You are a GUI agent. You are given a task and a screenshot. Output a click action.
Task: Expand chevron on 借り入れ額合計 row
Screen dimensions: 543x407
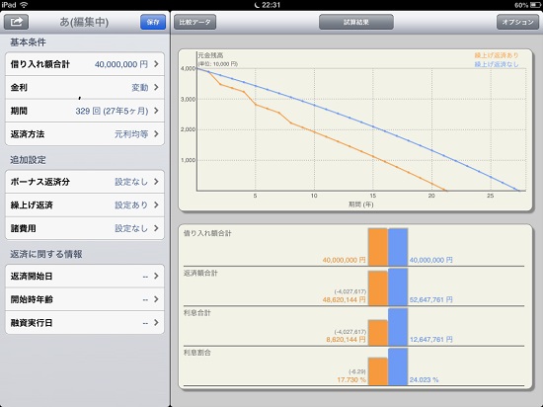point(156,64)
